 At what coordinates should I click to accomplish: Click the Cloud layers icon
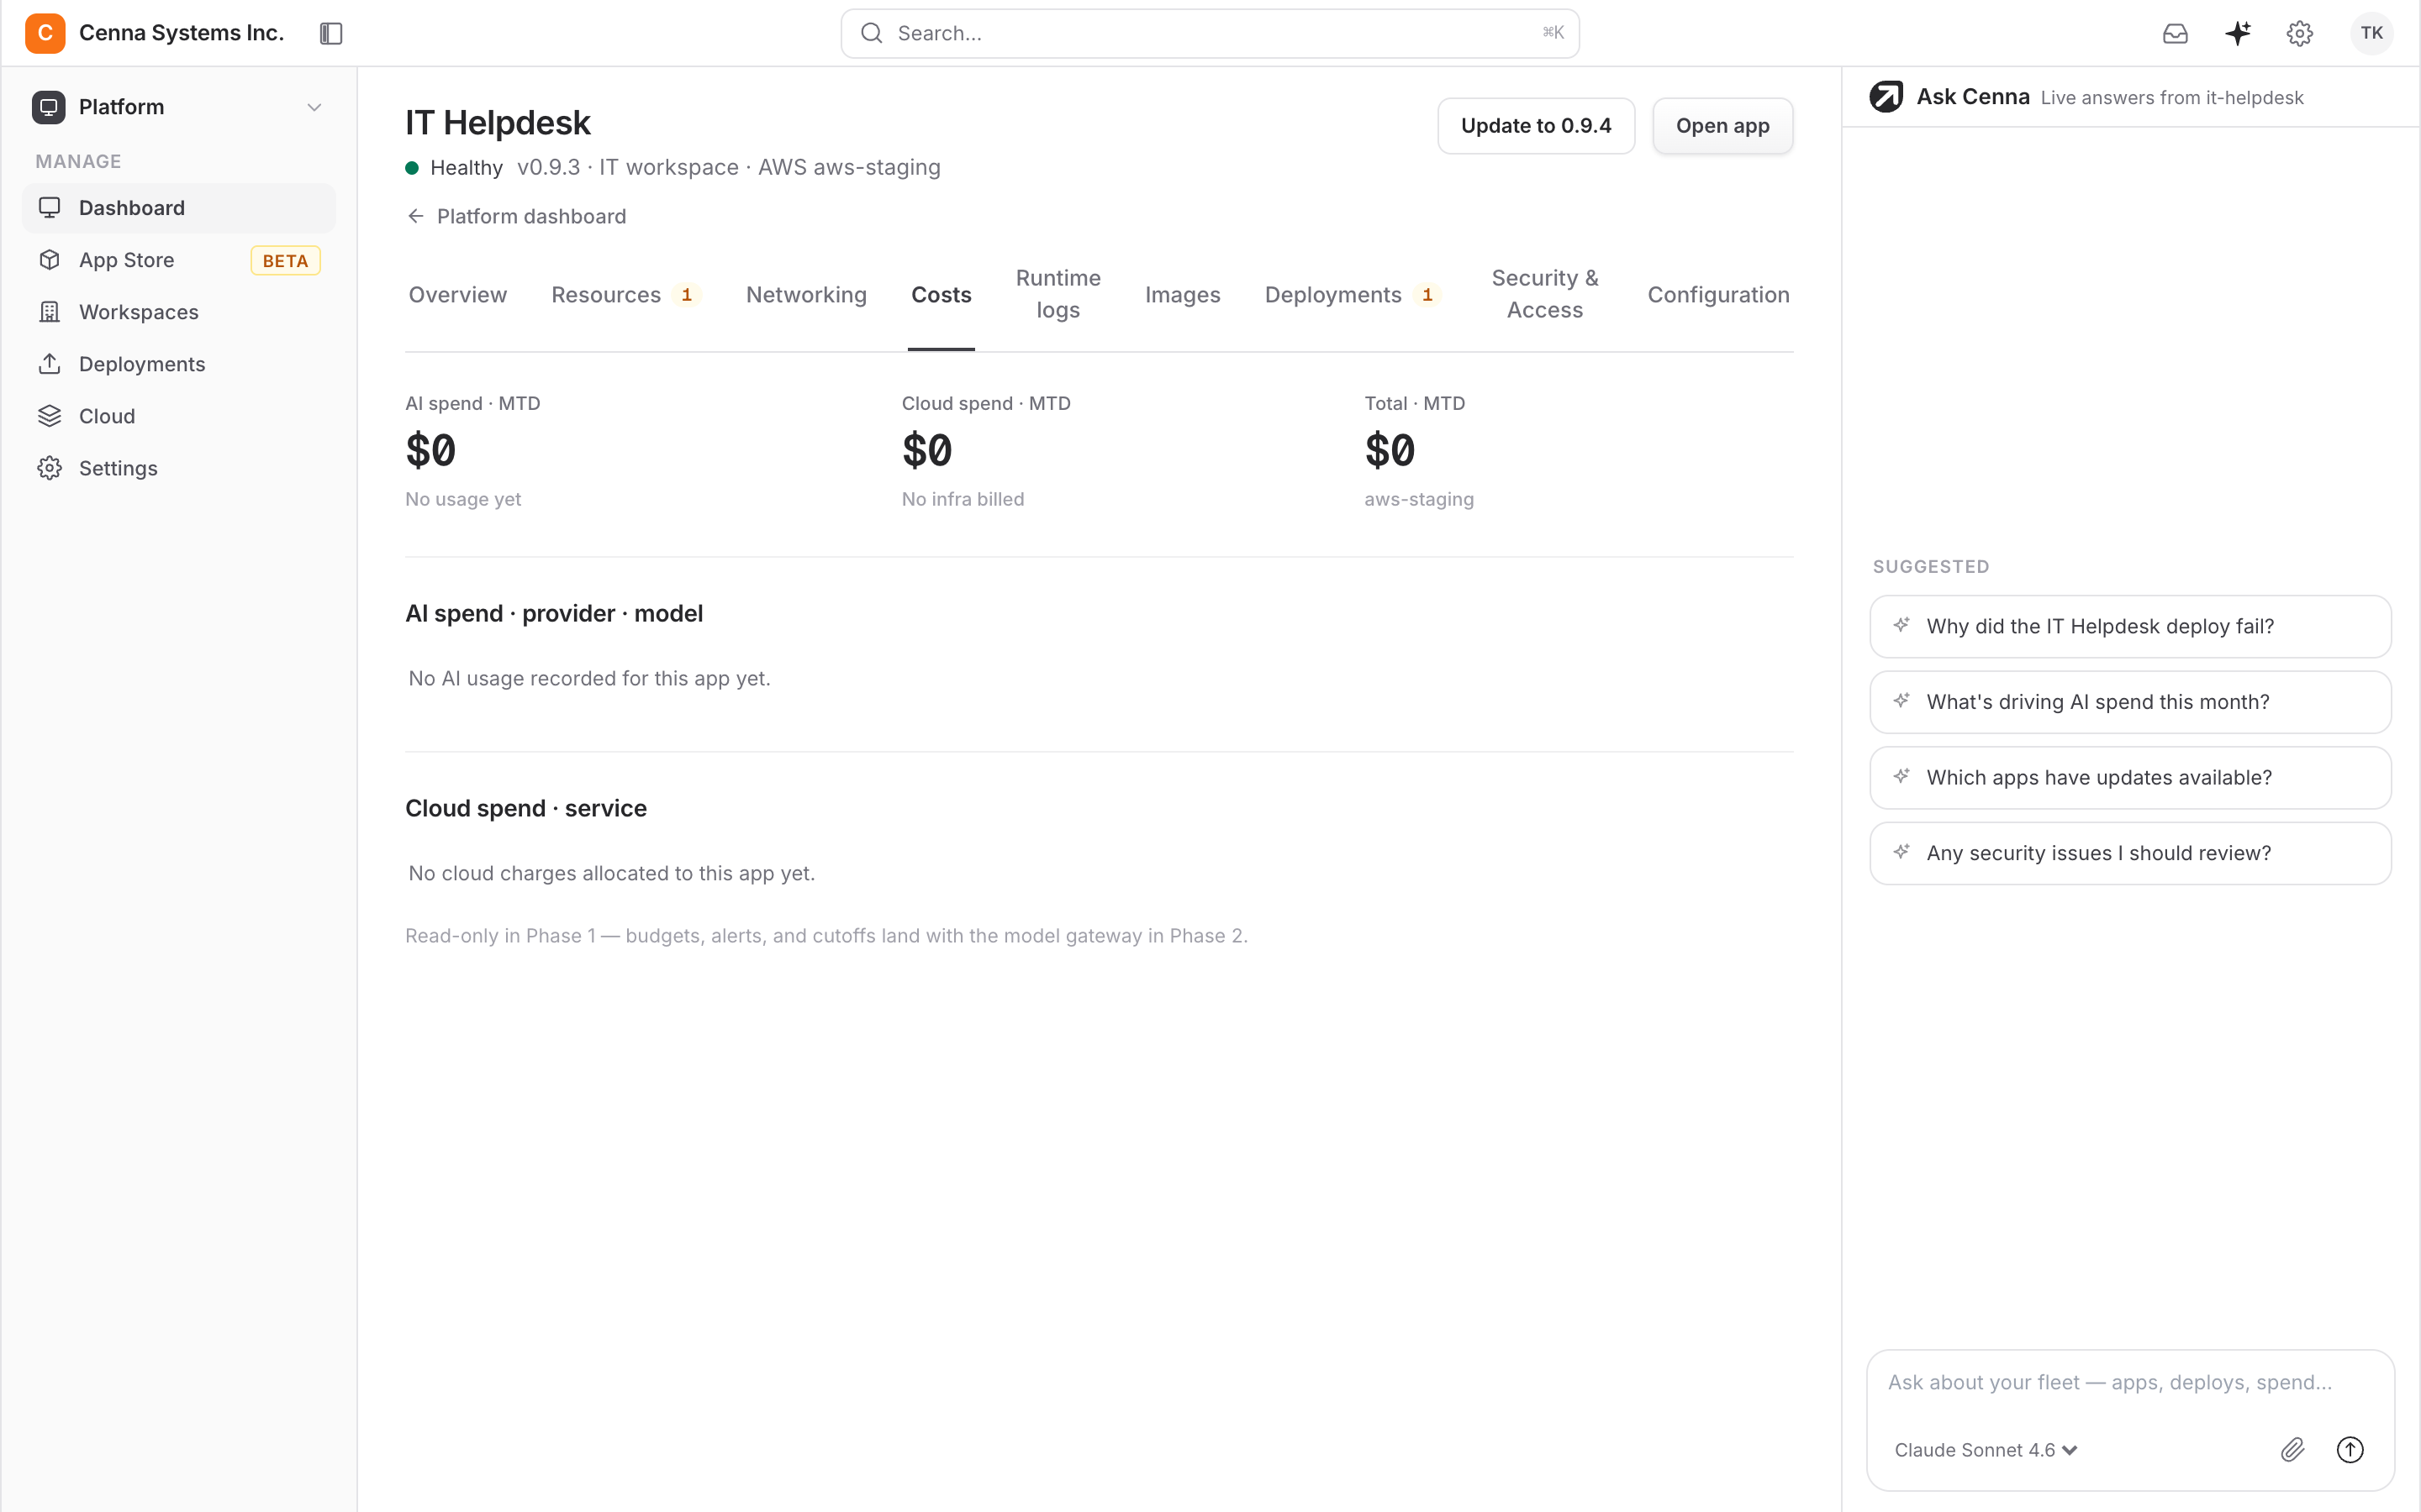50,416
